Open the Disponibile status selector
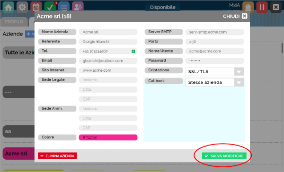The height and width of the screenshot is (172, 284). 163,7
